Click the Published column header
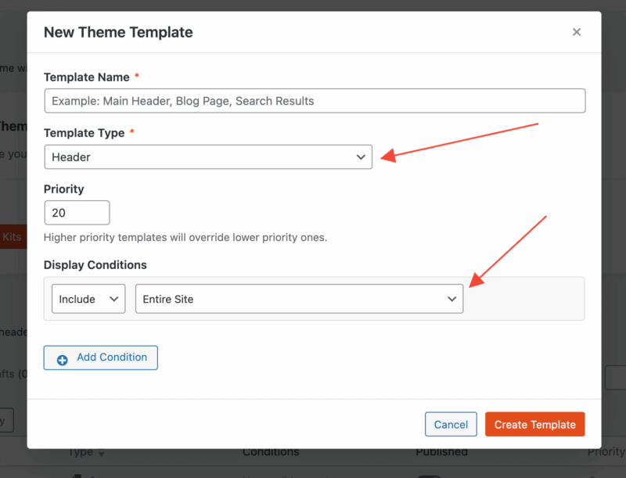 441,452
